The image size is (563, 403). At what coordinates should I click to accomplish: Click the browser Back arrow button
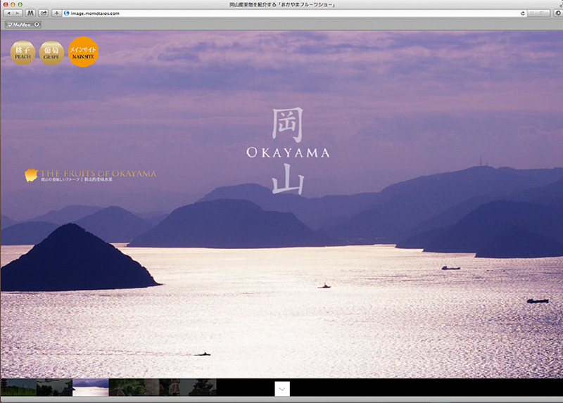click(8, 13)
